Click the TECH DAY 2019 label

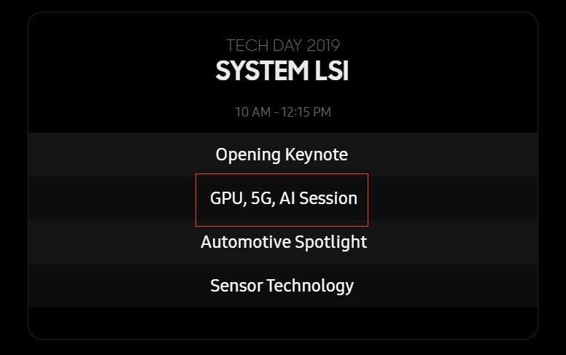pos(283,46)
